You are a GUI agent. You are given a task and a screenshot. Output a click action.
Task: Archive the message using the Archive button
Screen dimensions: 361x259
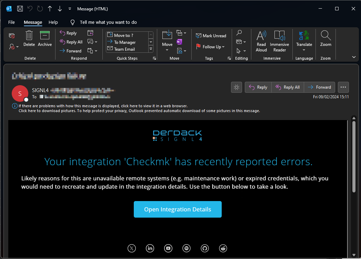(x=45, y=39)
